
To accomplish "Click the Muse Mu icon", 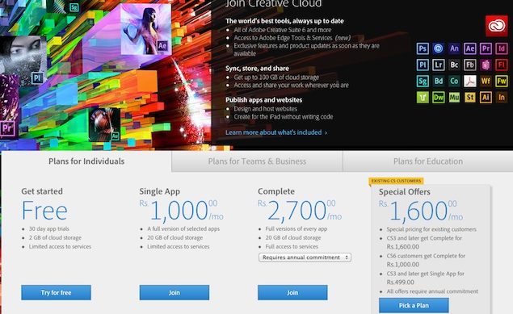I will pos(454,97).
